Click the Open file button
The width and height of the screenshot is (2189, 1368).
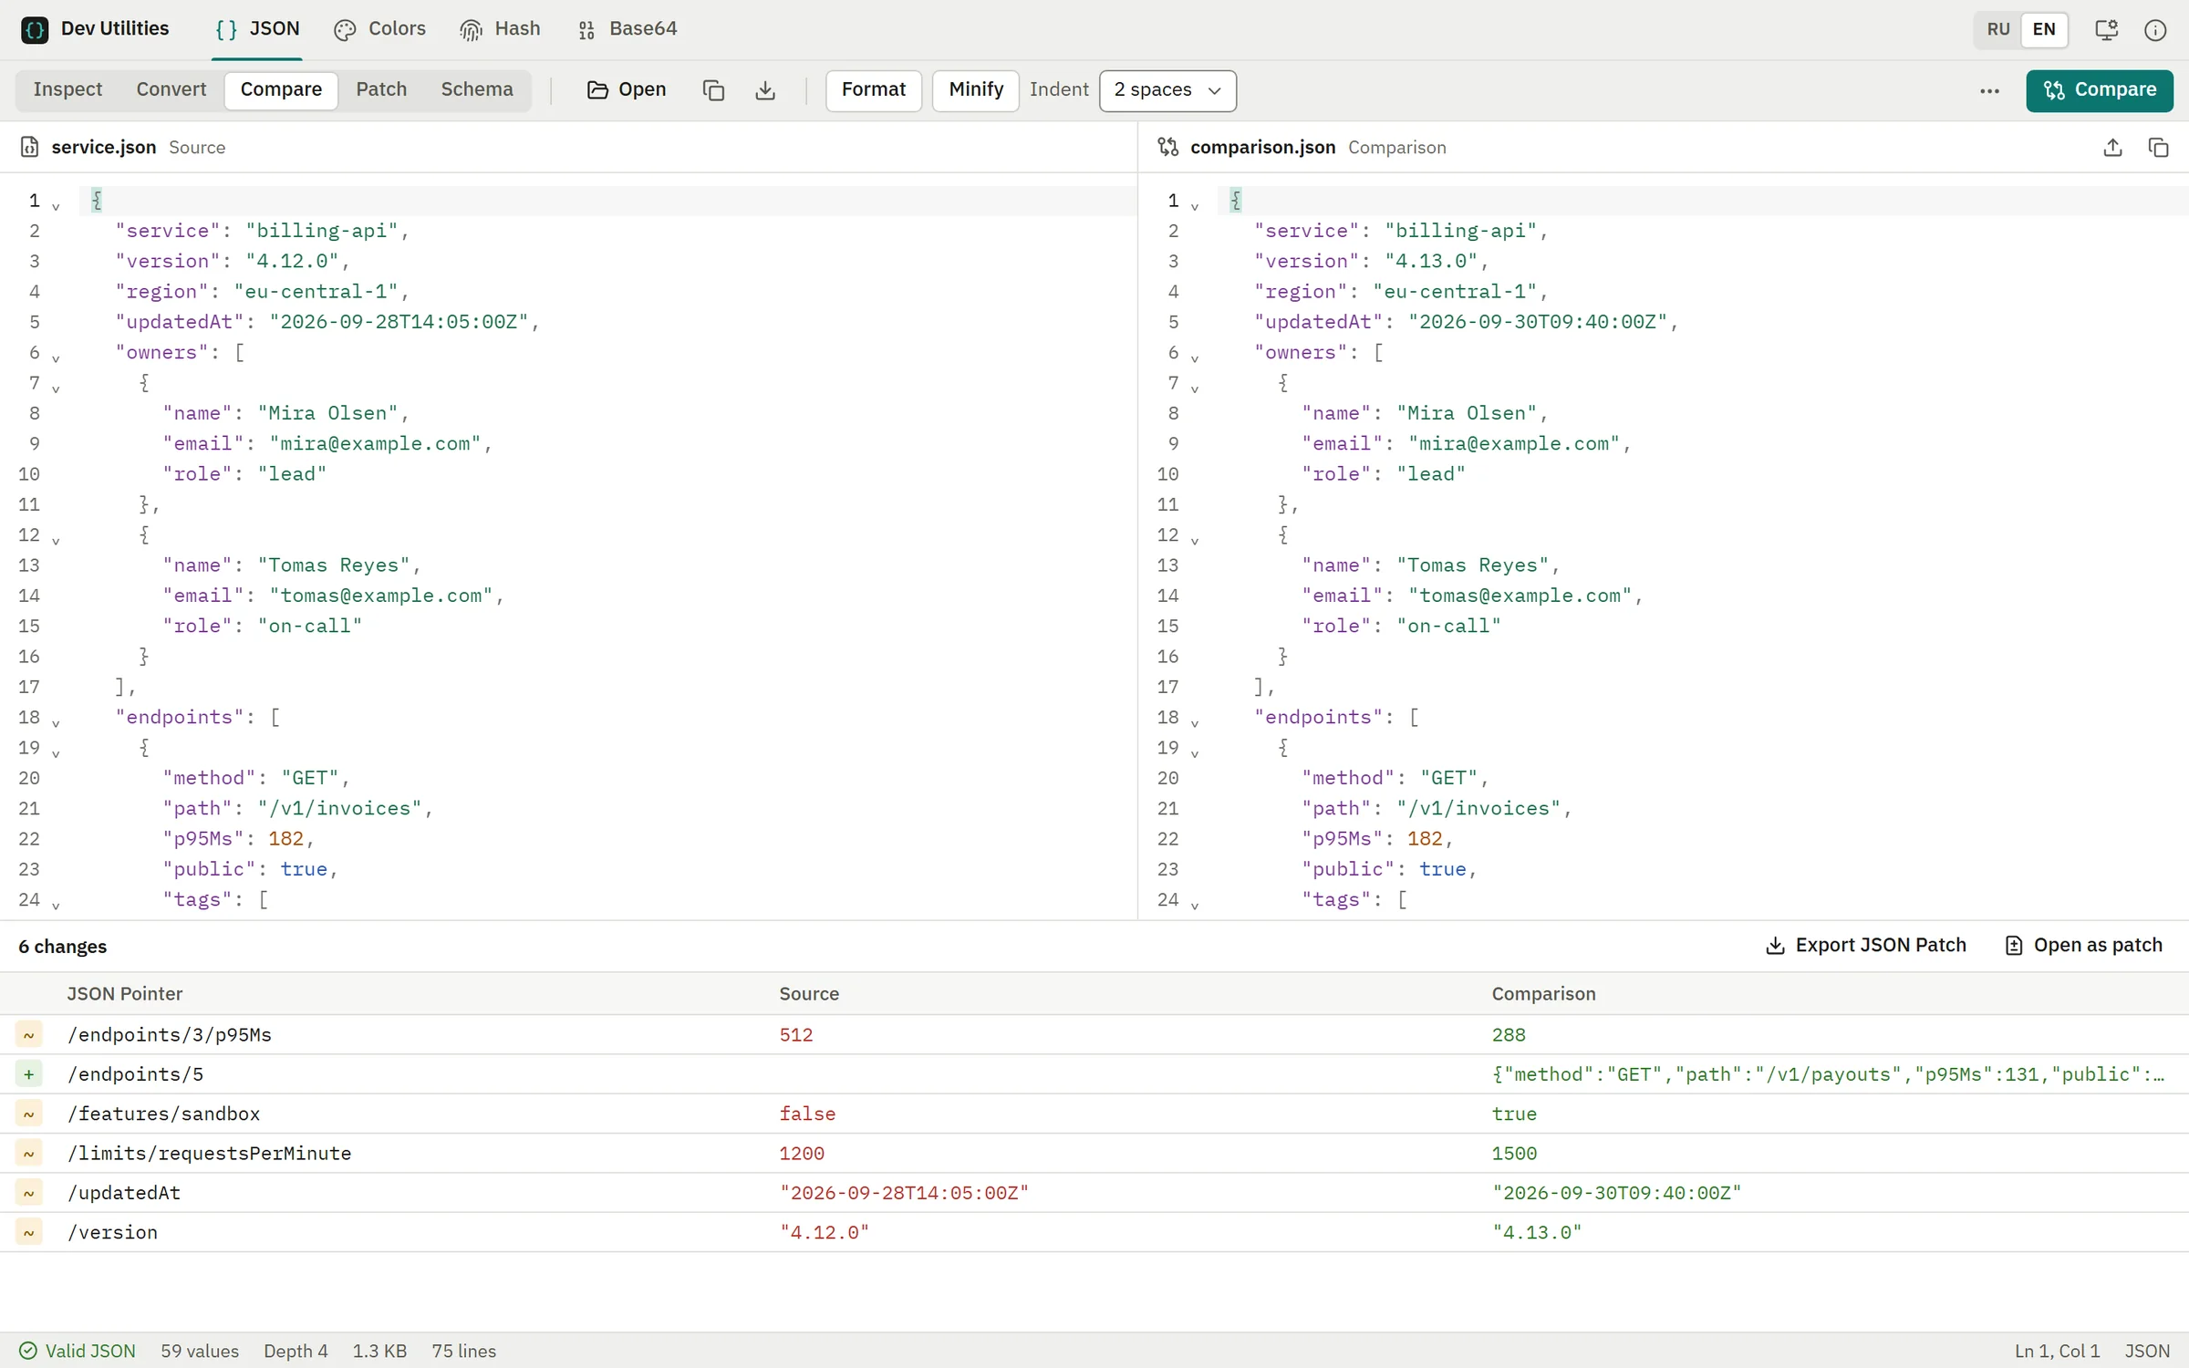click(627, 90)
